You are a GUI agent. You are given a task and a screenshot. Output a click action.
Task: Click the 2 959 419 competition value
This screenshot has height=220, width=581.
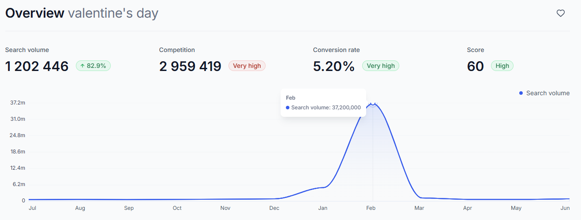tap(190, 66)
